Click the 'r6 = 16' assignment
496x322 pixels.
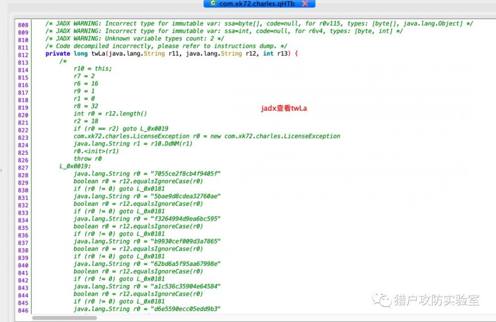click(x=86, y=83)
